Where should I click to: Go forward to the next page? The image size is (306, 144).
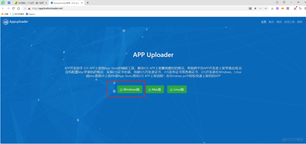pos(8,8)
